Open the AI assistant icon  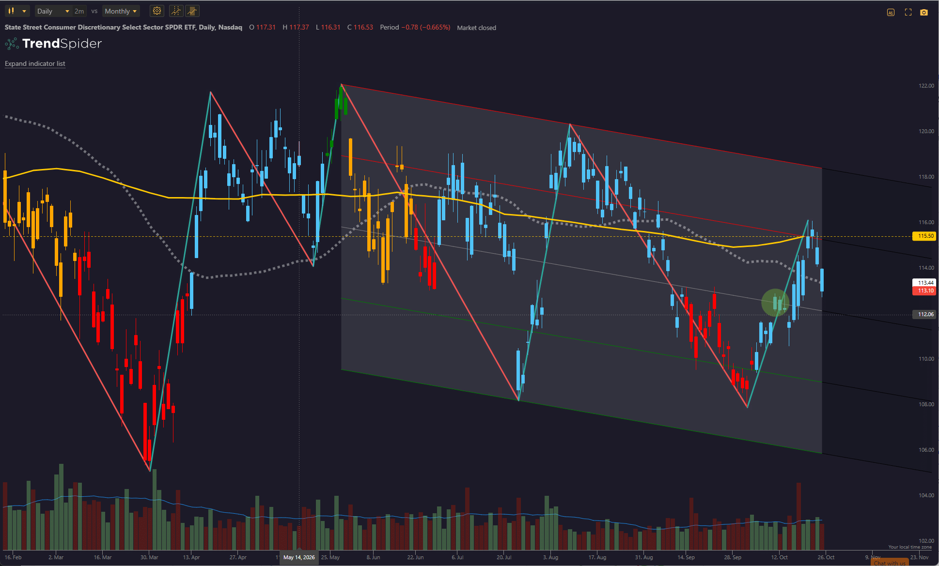(891, 12)
